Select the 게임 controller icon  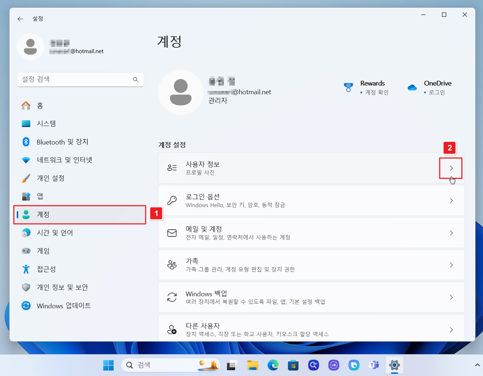pyautogui.click(x=26, y=251)
